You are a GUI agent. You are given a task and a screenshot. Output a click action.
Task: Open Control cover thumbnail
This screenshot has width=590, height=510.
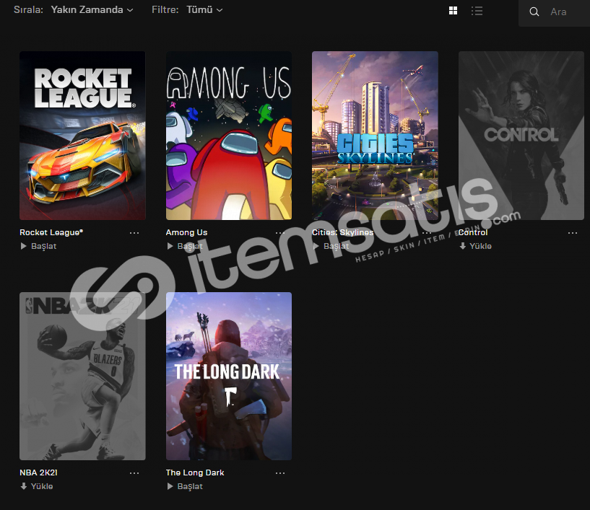point(521,136)
